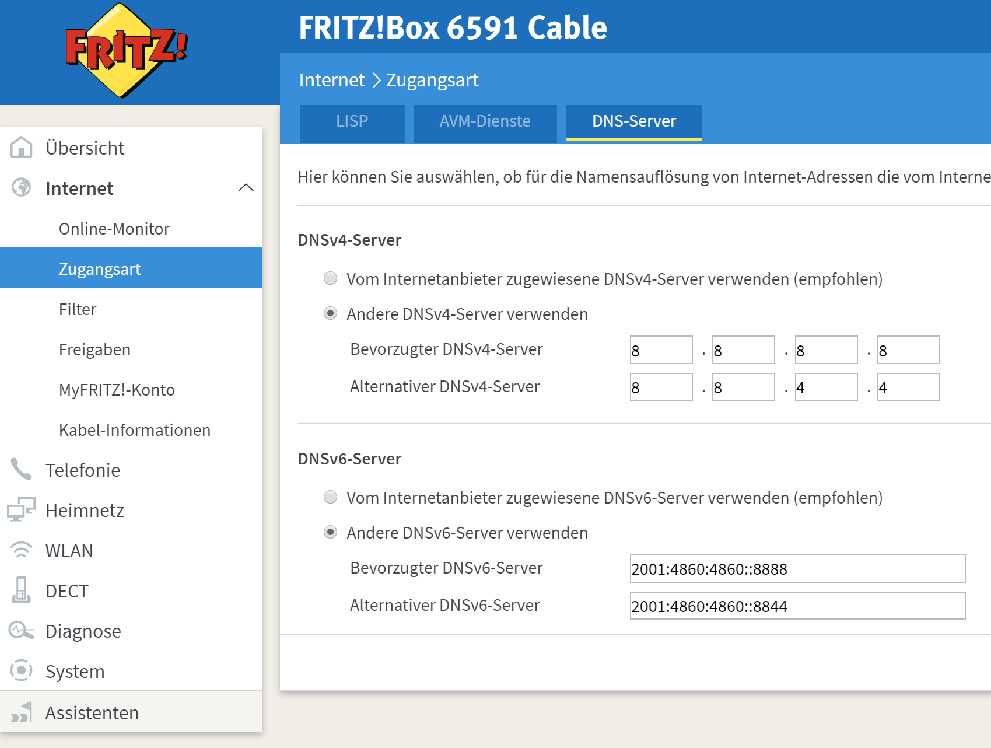Select Zugangsart in the sidebar
Viewport: 991px width, 748px height.
pyautogui.click(x=131, y=268)
